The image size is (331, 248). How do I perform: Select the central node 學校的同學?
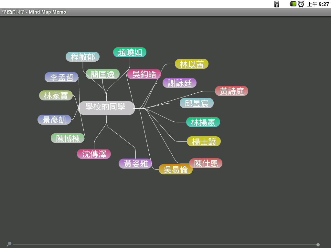pyautogui.click(x=106, y=107)
